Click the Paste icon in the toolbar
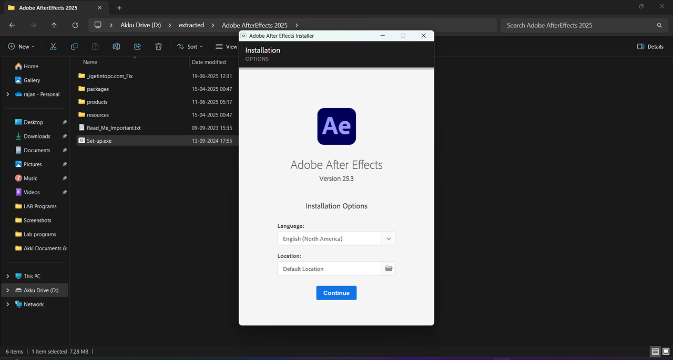Screen dimensions: 673x360 [95, 47]
